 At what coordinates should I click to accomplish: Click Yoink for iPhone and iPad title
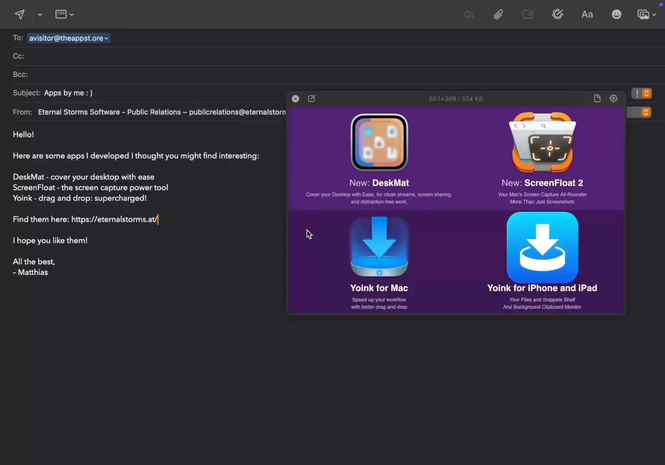542,288
